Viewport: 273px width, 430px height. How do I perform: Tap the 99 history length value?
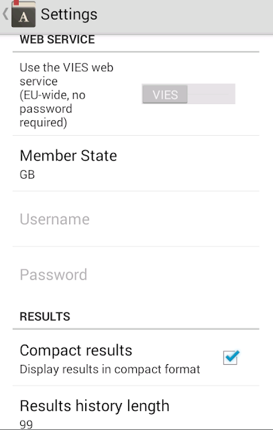click(26, 424)
